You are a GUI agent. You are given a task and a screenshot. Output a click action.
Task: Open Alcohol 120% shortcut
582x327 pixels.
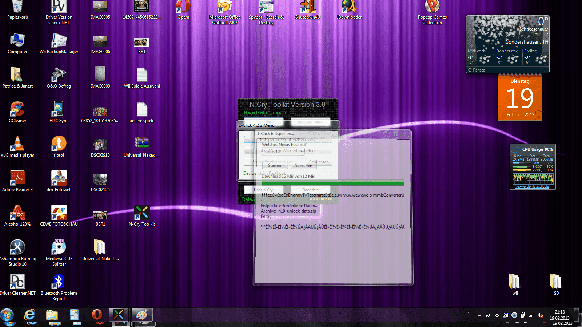point(17,213)
